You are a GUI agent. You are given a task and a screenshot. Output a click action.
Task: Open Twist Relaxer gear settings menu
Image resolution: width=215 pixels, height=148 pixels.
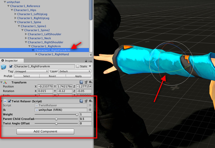pyautogui.click(x=90, y=101)
